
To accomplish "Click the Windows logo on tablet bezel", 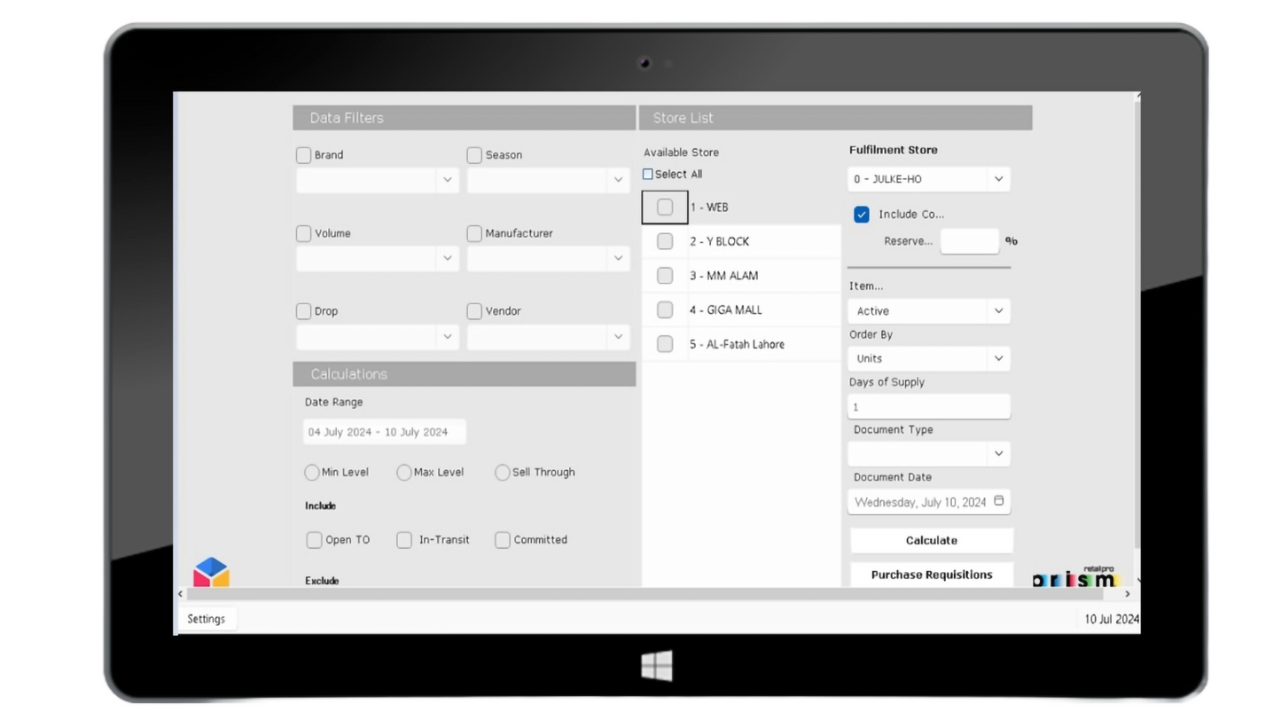I will [x=656, y=666].
